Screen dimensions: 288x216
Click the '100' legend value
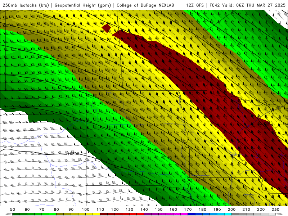[x=86, y=210]
